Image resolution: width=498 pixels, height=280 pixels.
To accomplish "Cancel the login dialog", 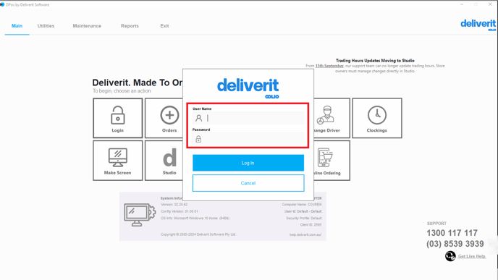I will point(248,183).
